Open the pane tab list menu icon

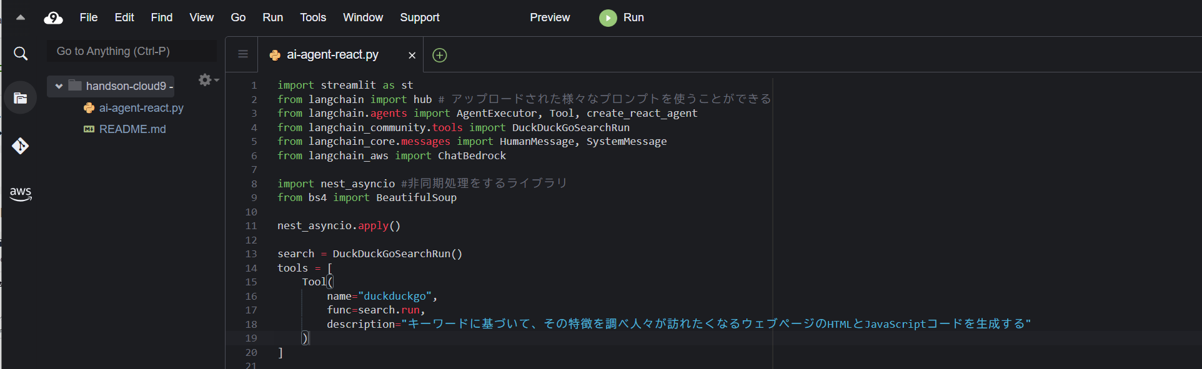pos(243,54)
